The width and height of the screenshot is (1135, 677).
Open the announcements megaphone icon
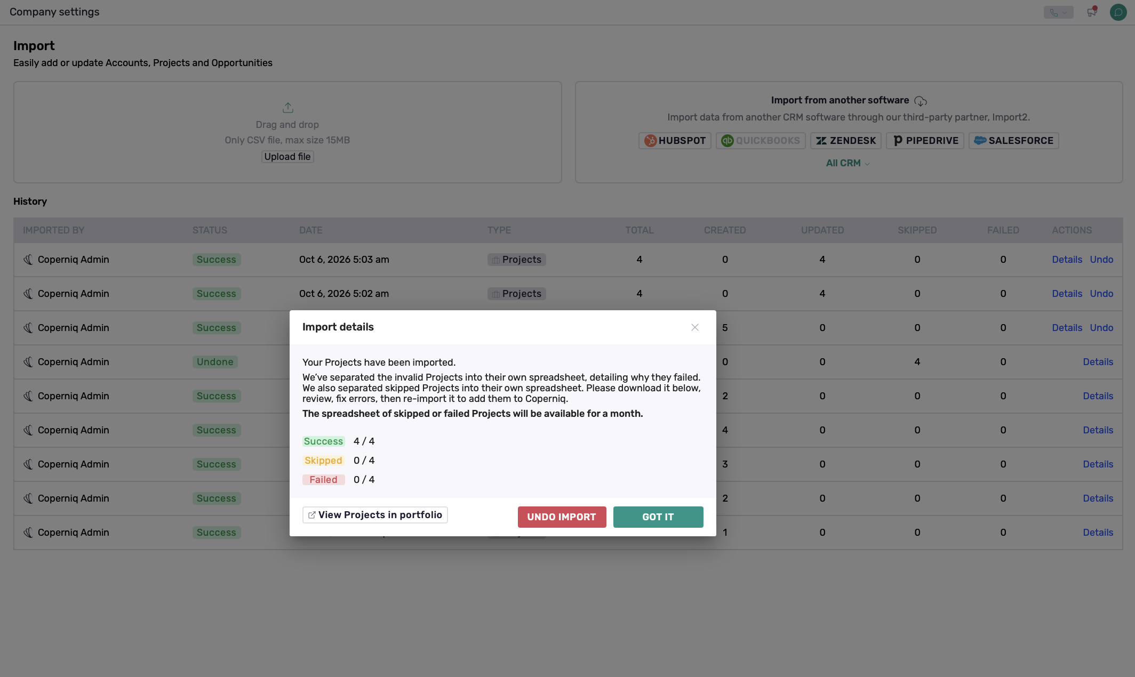click(x=1092, y=12)
